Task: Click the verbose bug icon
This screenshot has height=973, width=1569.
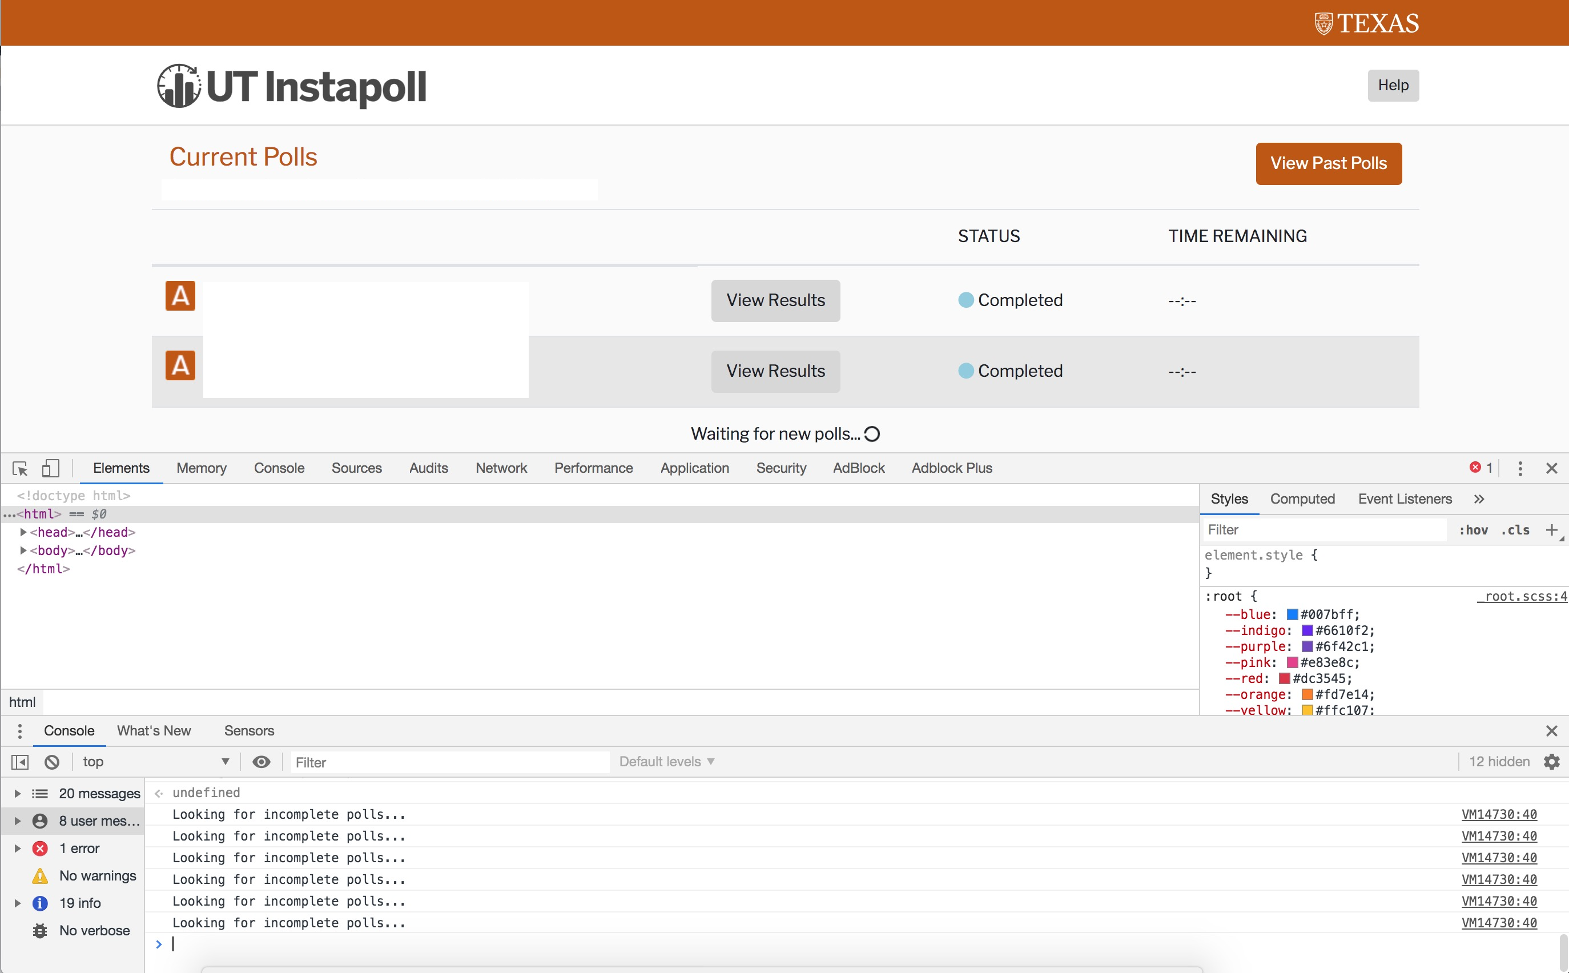Action: point(40,931)
